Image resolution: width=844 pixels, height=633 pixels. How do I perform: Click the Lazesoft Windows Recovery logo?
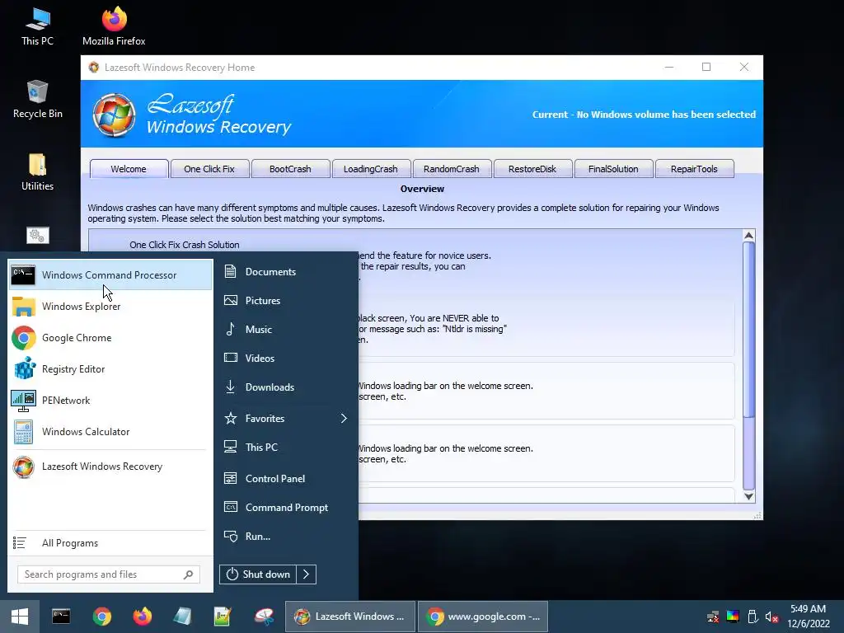(x=114, y=115)
